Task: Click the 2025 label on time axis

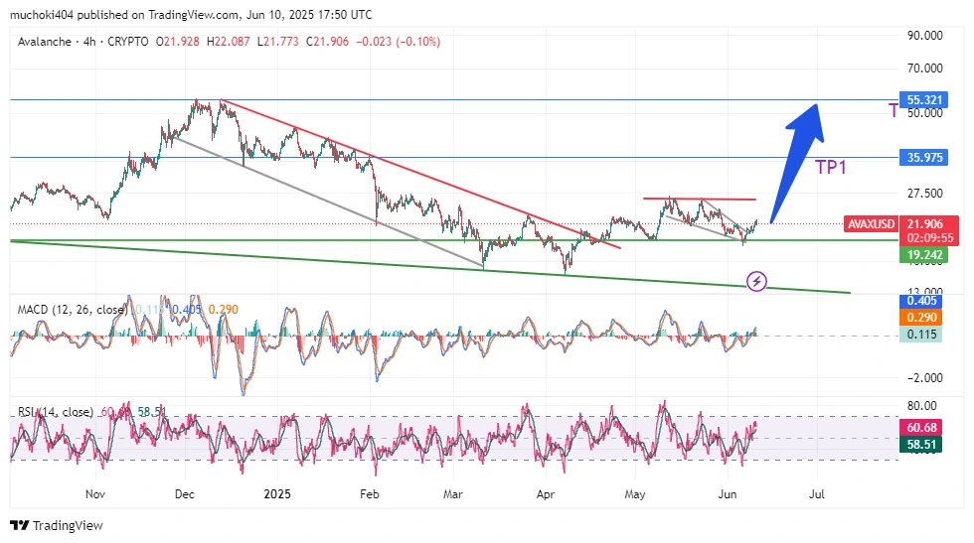Action: 278,493
